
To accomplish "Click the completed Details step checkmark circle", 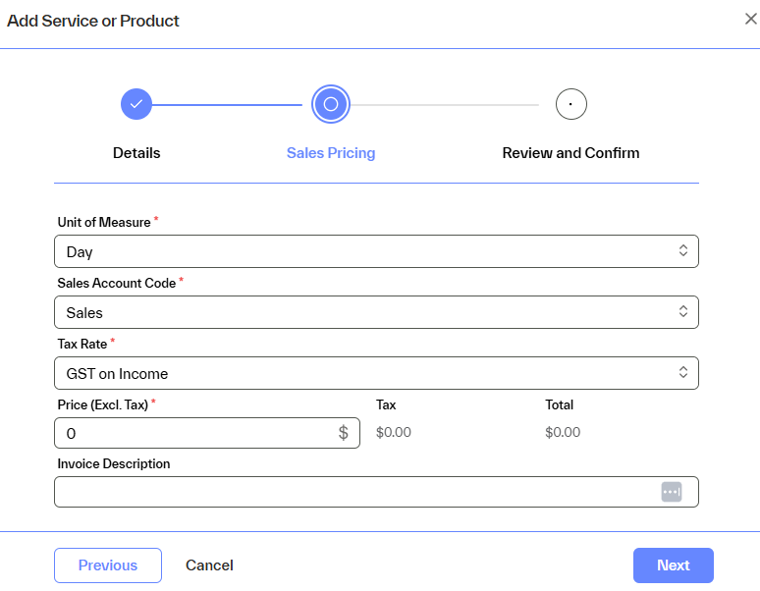I will [x=136, y=103].
